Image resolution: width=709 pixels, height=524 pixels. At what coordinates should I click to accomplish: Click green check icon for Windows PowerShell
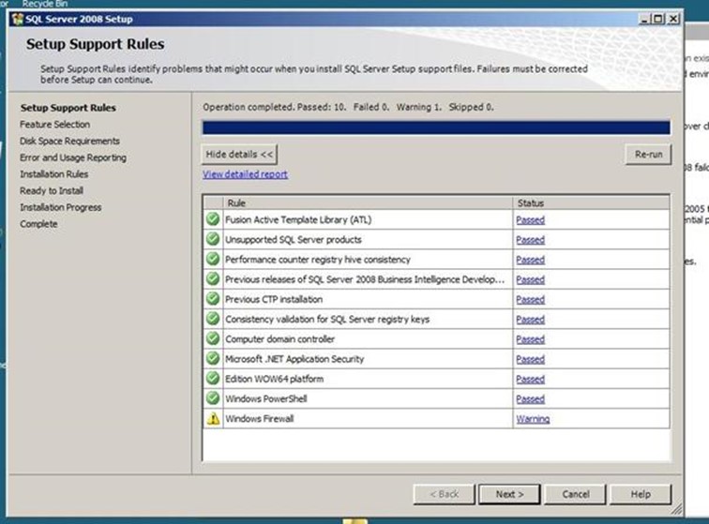(213, 398)
